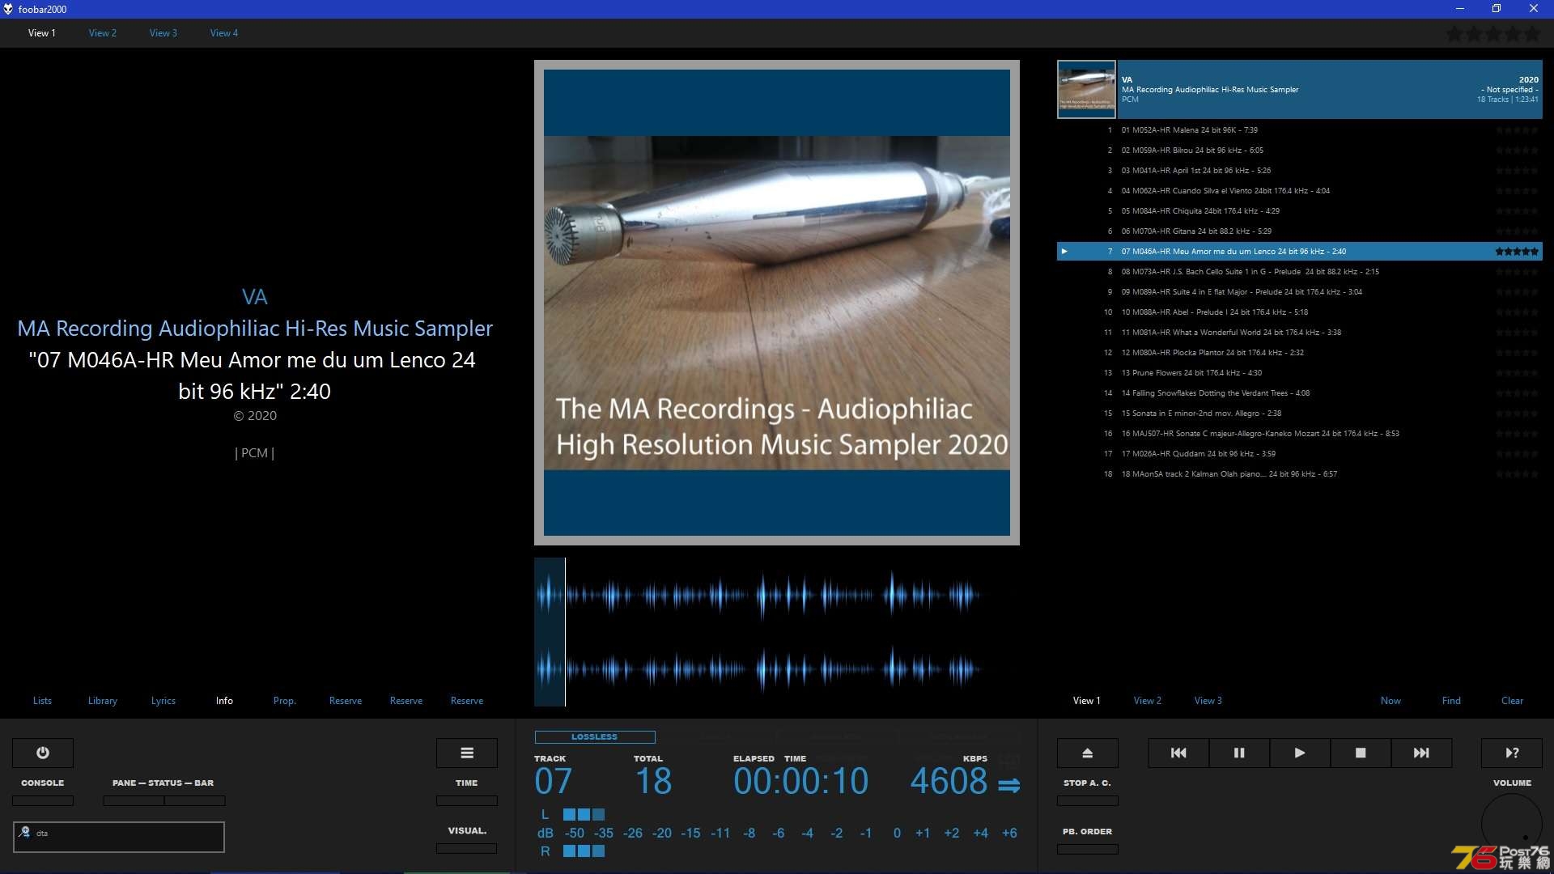1554x874 pixels.
Task: Toggle the CONSOLE switch button
Action: (x=43, y=800)
